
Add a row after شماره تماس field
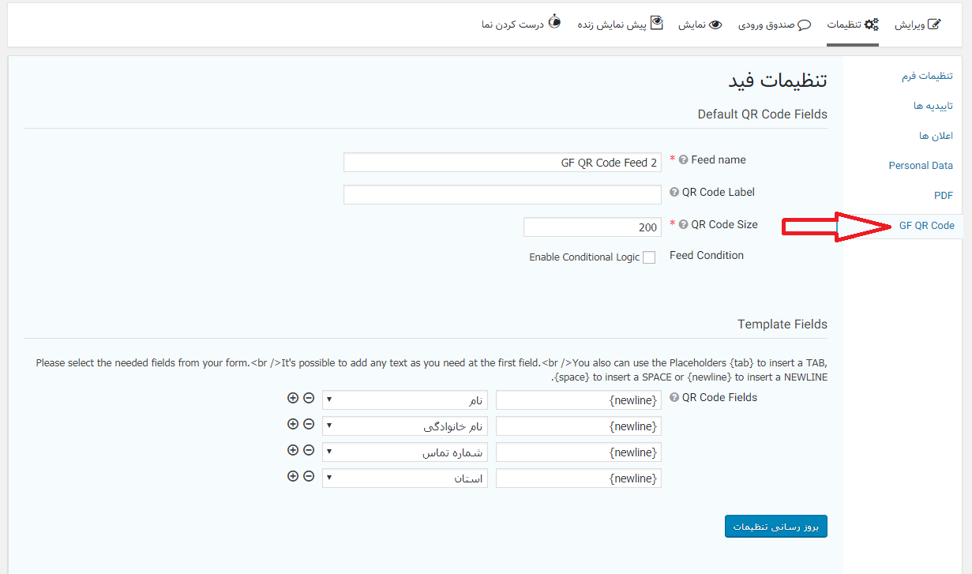(293, 450)
